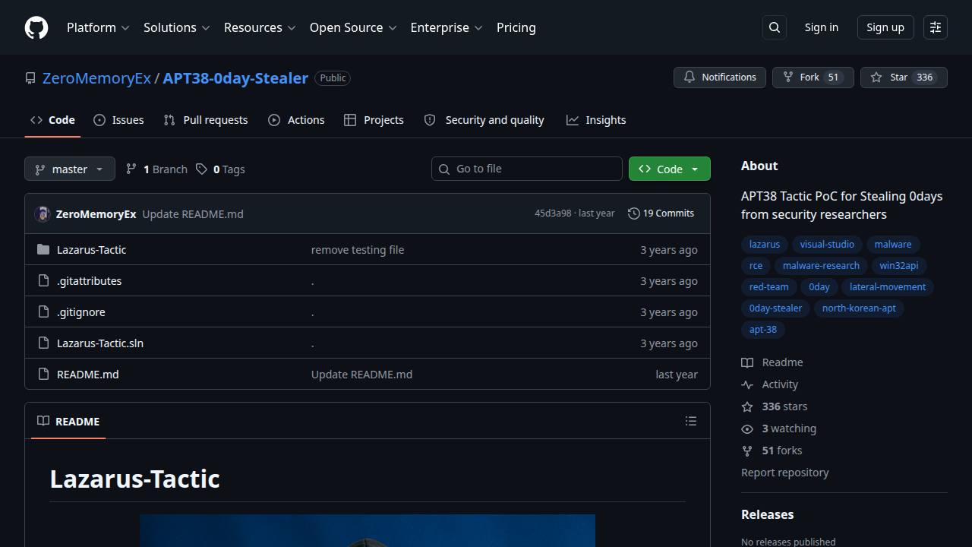Open the README outline list icon
The height and width of the screenshot is (547, 972).
(691, 421)
